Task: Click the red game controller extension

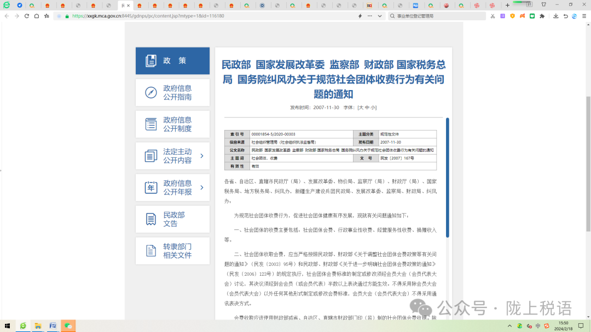Action: 523,16
